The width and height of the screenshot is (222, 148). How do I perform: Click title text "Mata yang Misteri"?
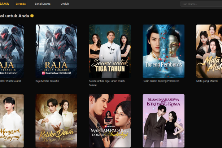click(207, 81)
